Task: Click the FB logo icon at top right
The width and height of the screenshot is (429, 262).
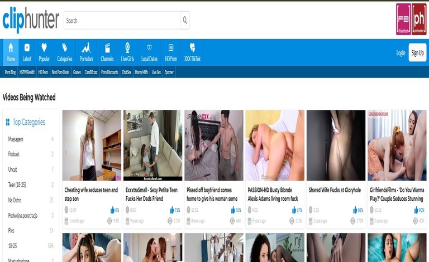Action: (403, 19)
